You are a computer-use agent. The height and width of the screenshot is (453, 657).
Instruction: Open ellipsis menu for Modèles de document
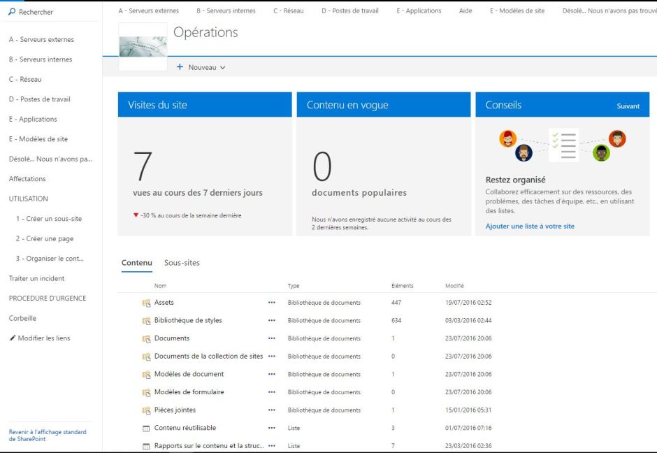pyautogui.click(x=272, y=374)
